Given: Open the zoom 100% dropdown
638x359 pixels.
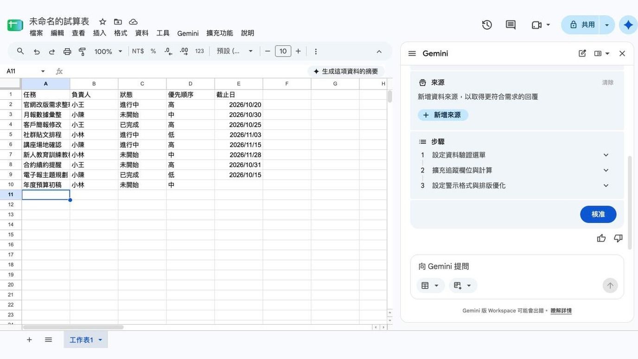Looking at the screenshot, I should click(108, 51).
